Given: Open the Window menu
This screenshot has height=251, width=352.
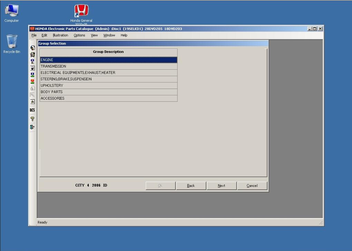Looking at the screenshot, I should point(109,35).
